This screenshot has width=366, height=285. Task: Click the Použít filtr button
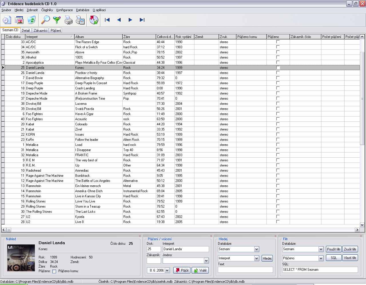[334, 249]
